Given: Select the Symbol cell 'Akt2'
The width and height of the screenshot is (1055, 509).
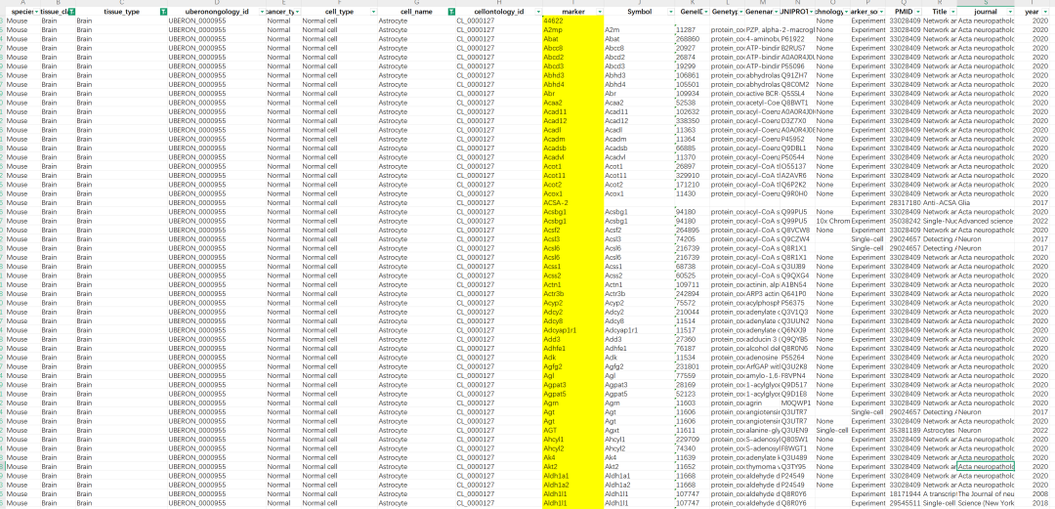Looking at the screenshot, I should point(639,466).
